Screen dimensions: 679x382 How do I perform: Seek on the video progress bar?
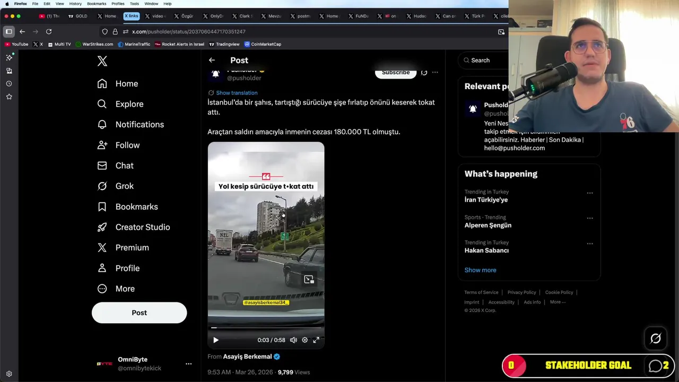(x=266, y=328)
